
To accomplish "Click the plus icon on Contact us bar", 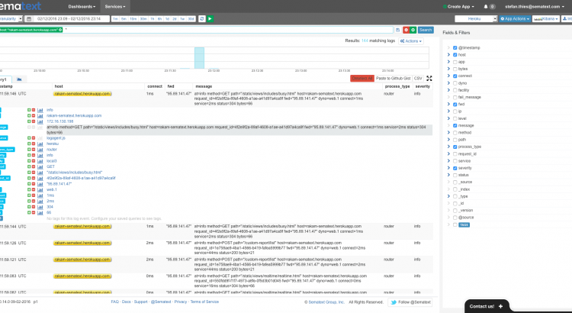I will (x=500, y=306).
